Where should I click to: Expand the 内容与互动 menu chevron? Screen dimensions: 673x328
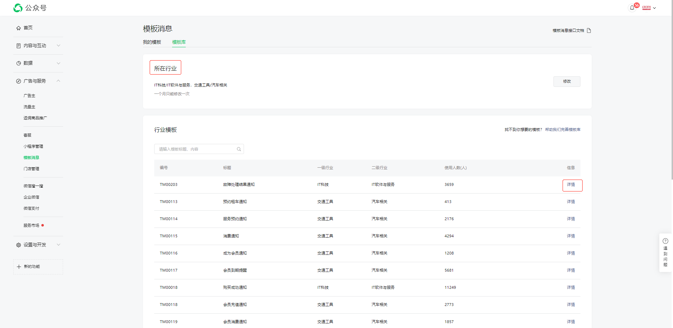[x=59, y=46]
